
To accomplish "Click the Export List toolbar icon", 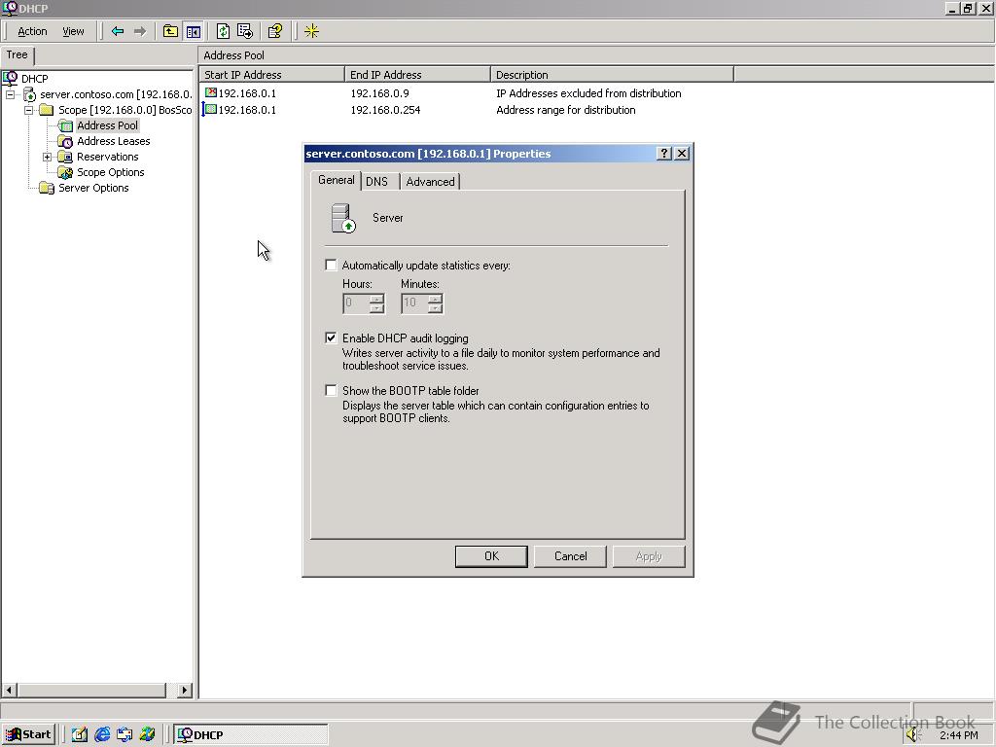I will click(x=245, y=31).
